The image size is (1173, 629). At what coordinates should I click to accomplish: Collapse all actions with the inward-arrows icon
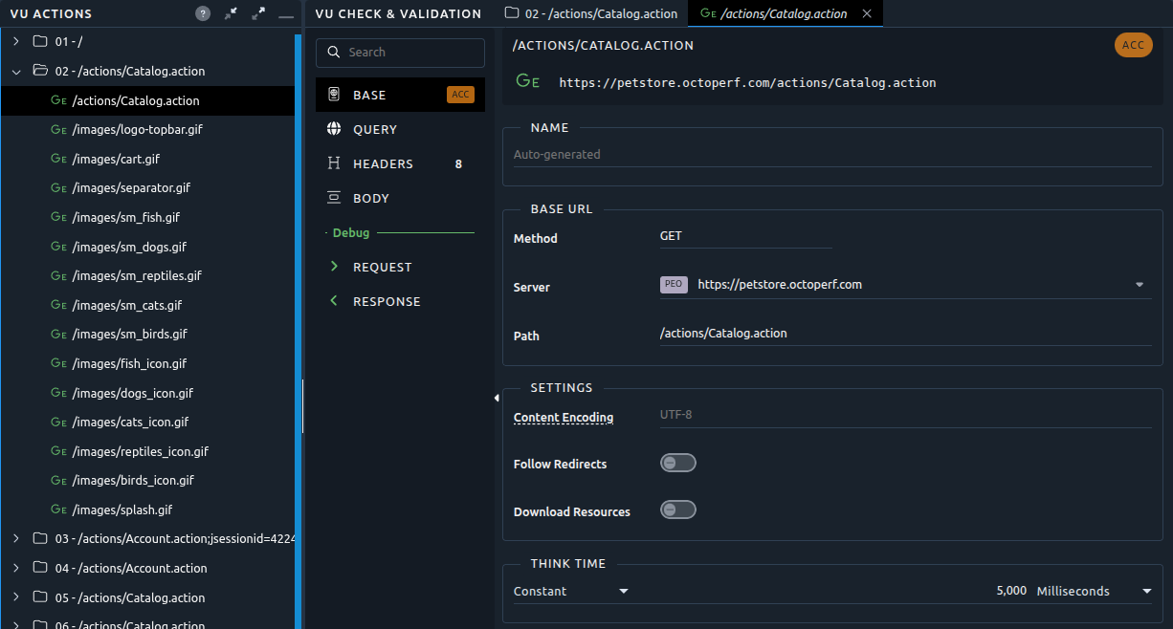231,13
